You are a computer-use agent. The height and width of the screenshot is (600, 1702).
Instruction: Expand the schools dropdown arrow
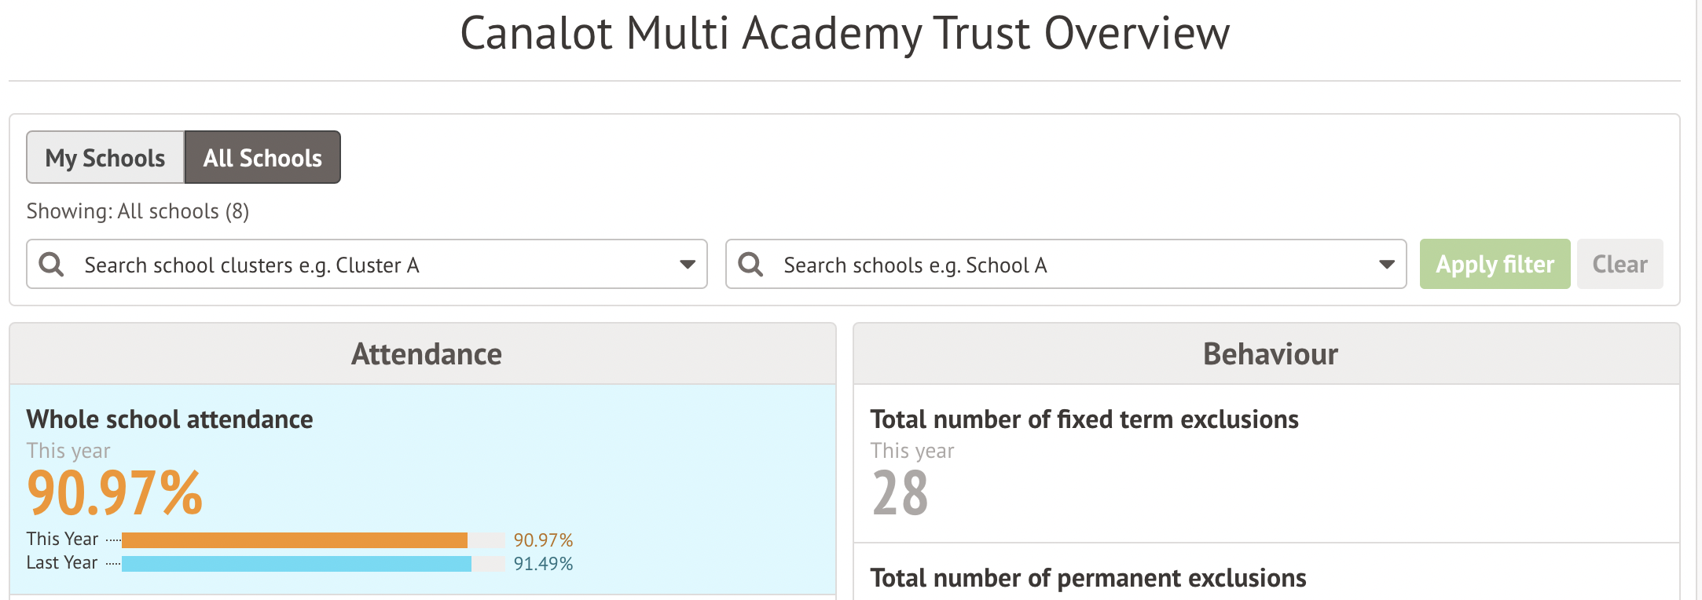click(1387, 265)
